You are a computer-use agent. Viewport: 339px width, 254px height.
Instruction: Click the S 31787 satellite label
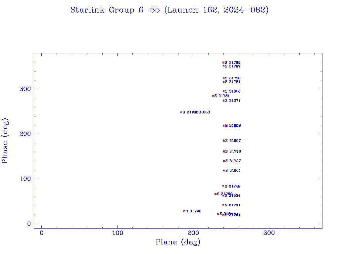tap(233, 82)
